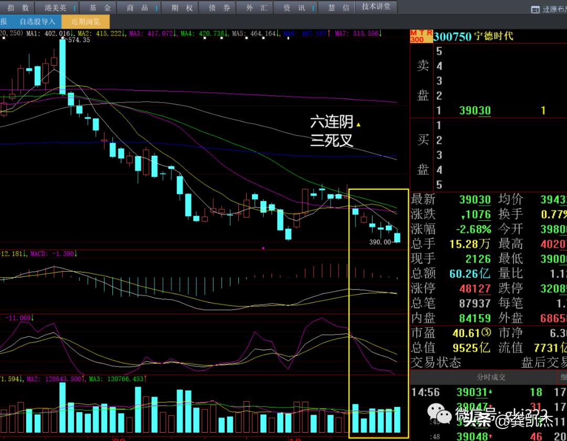The height and width of the screenshot is (441, 567).
Task: Click the 自选股导入 button
Action: (x=37, y=21)
